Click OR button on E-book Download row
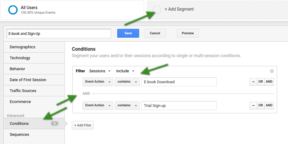 click(x=261, y=82)
